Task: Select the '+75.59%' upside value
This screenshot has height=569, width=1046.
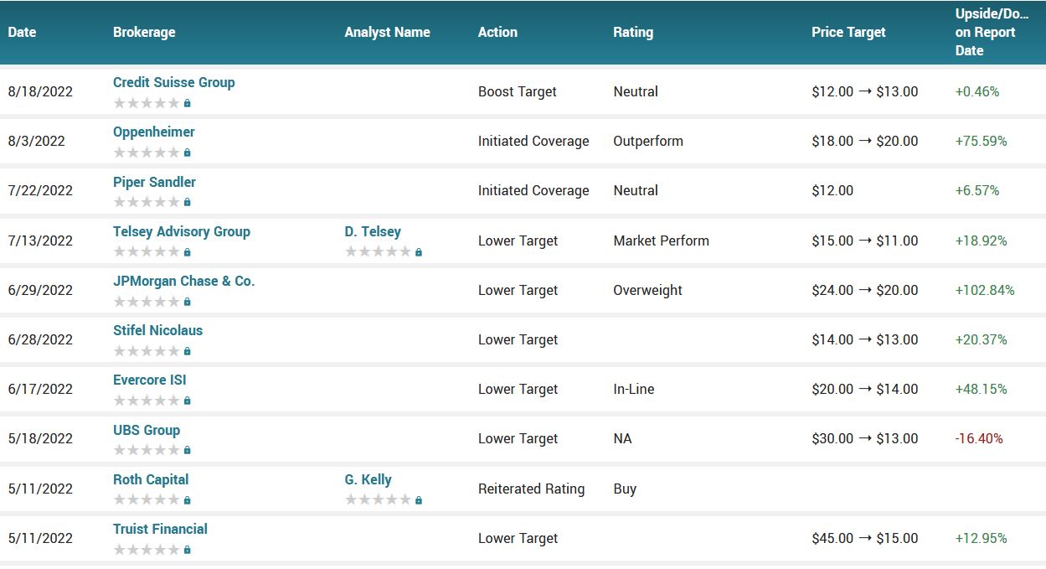Action: tap(982, 141)
